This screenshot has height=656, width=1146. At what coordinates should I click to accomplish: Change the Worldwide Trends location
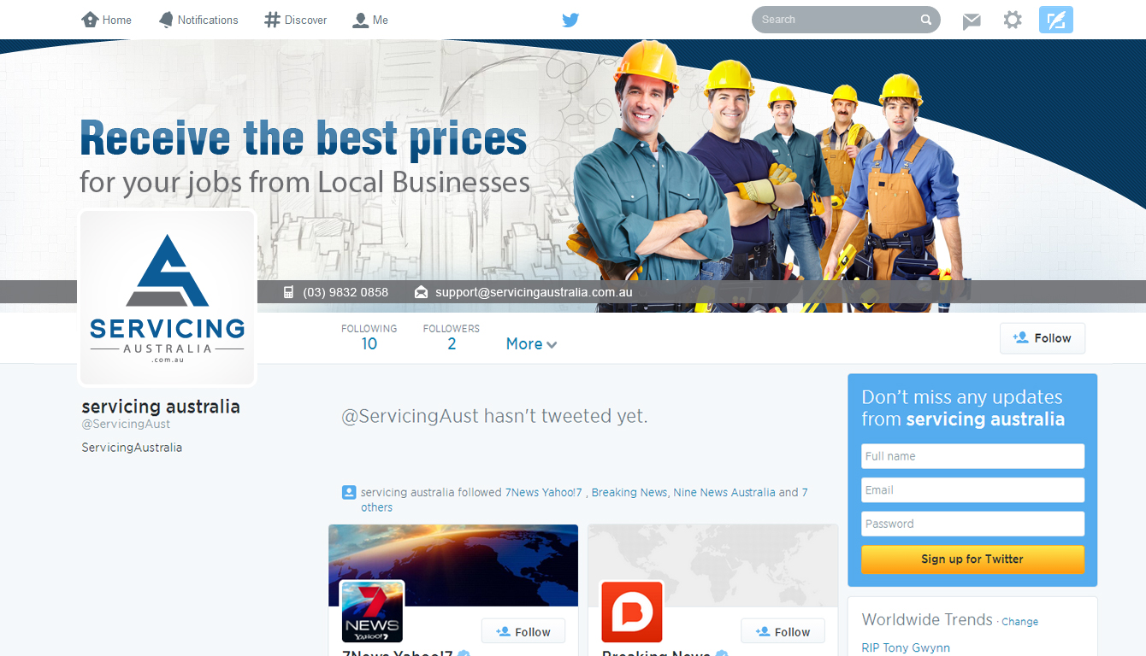1019,621
